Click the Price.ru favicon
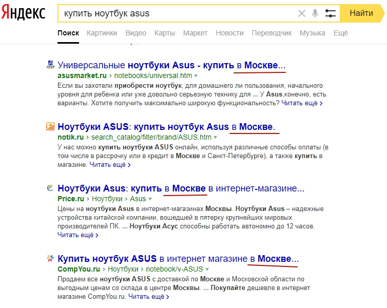The height and width of the screenshot is (308, 387). tap(50, 188)
